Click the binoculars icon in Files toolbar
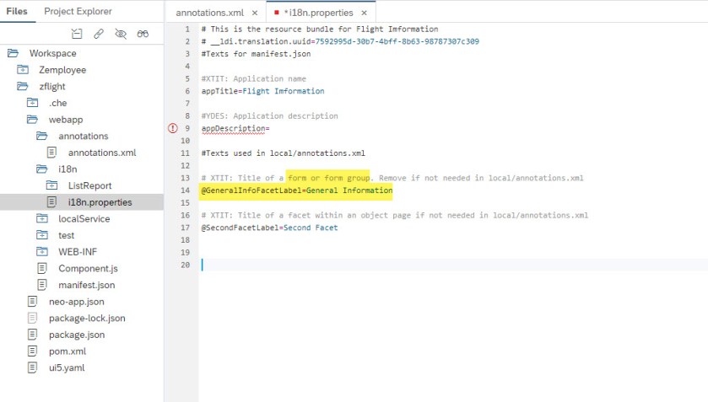Image resolution: width=708 pixels, height=402 pixels. click(143, 34)
